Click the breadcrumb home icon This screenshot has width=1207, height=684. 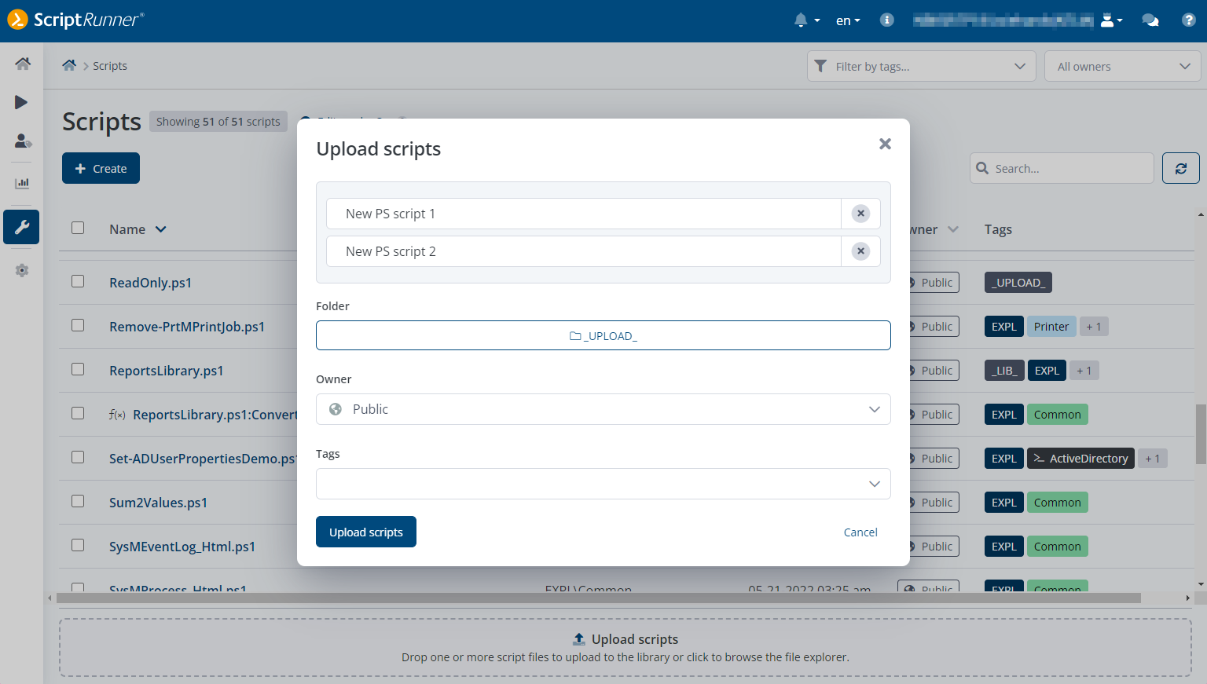pos(69,65)
